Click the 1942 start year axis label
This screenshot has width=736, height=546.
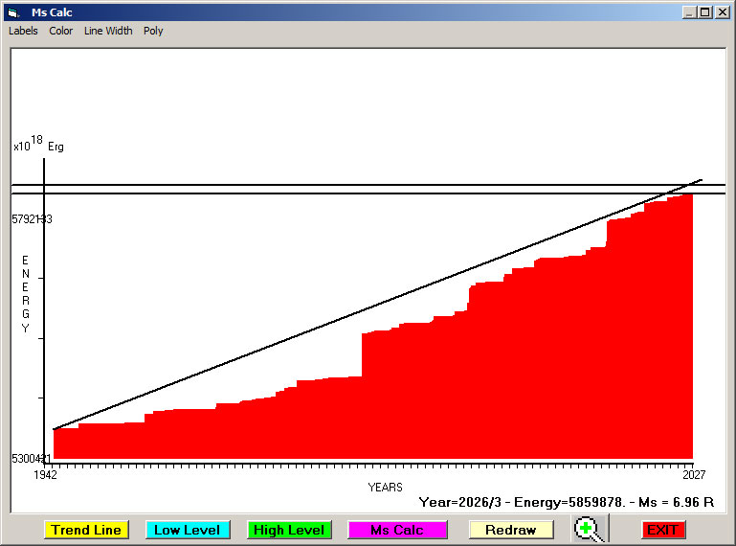pos(45,474)
